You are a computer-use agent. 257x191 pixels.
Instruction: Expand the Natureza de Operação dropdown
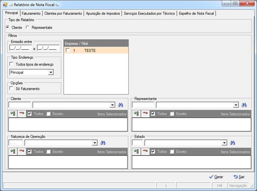(x=95, y=143)
